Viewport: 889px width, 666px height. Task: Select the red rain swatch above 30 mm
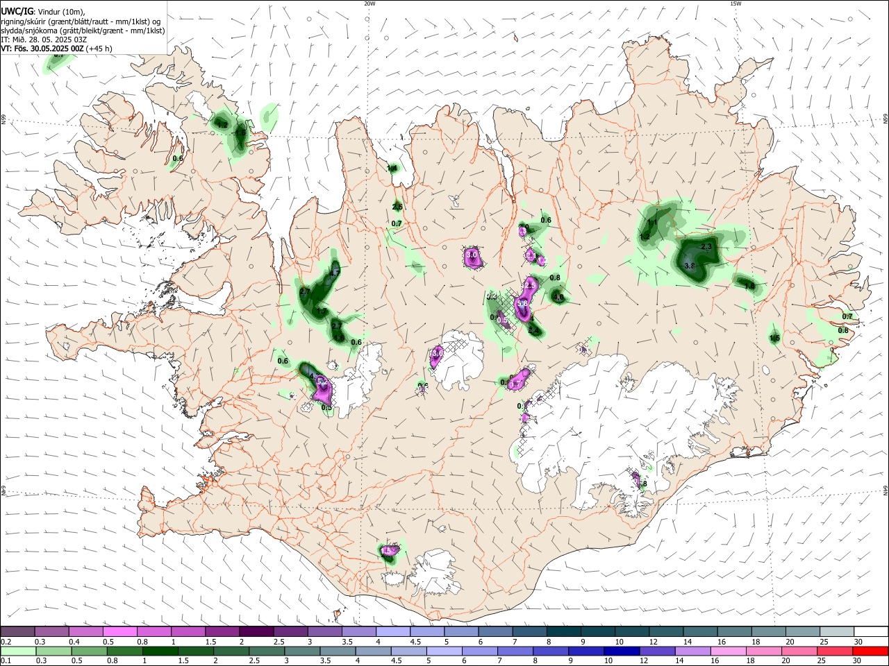[870, 651]
